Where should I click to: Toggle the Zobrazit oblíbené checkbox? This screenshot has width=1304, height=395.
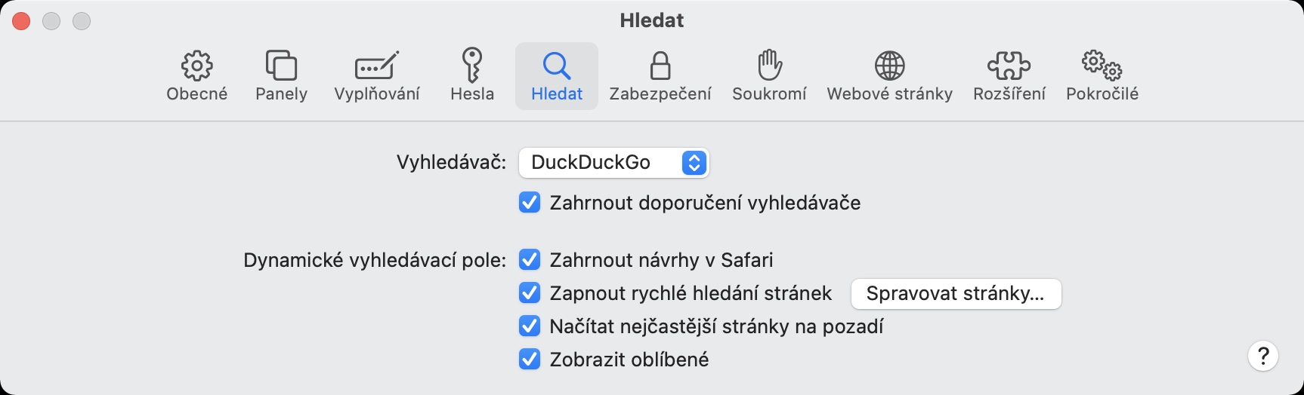coord(530,360)
